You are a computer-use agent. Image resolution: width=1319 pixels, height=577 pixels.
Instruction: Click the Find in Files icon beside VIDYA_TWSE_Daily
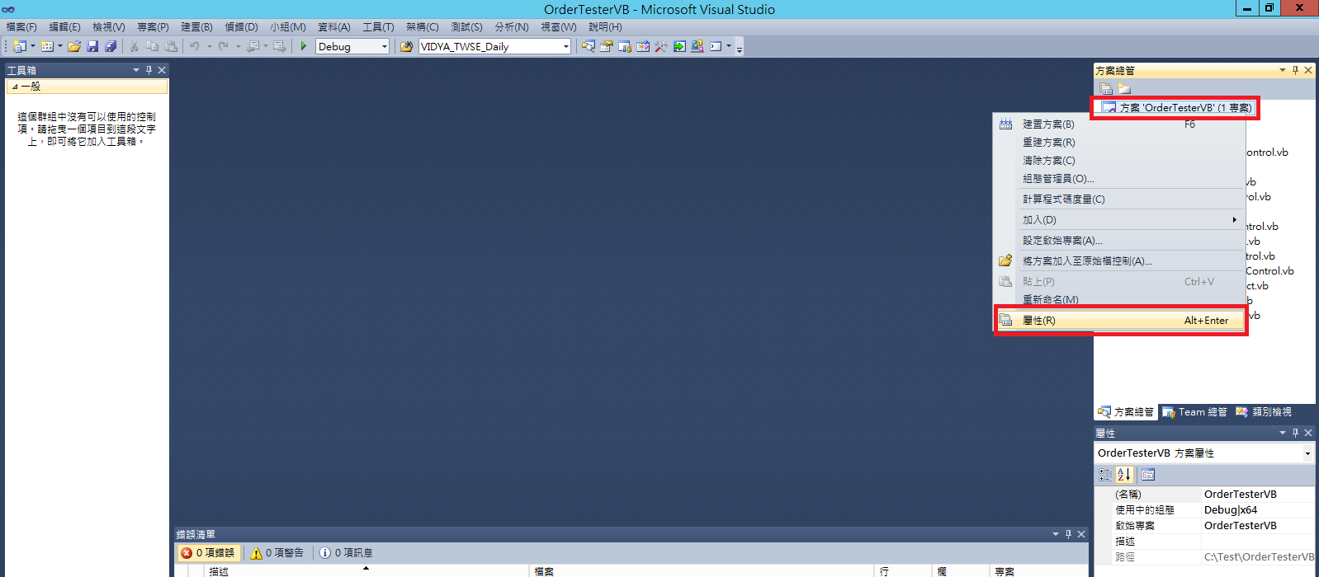tap(406, 46)
